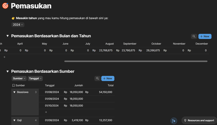This screenshot has width=217, height=125.
Task: Click the Gaji count badge 4
Action: [36, 120]
